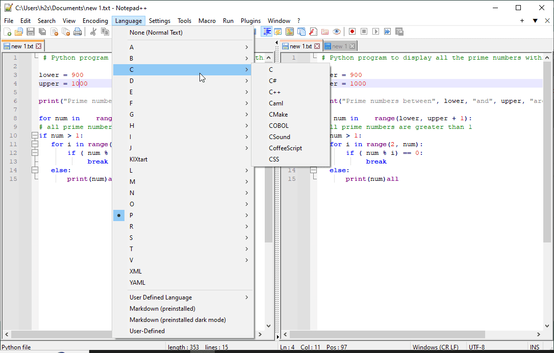This screenshot has width=554, height=353.
Task: Select CSS language
Action: coord(291,159)
